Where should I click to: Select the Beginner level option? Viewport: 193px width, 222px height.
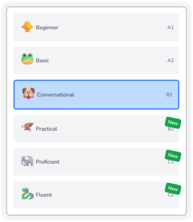click(x=96, y=27)
